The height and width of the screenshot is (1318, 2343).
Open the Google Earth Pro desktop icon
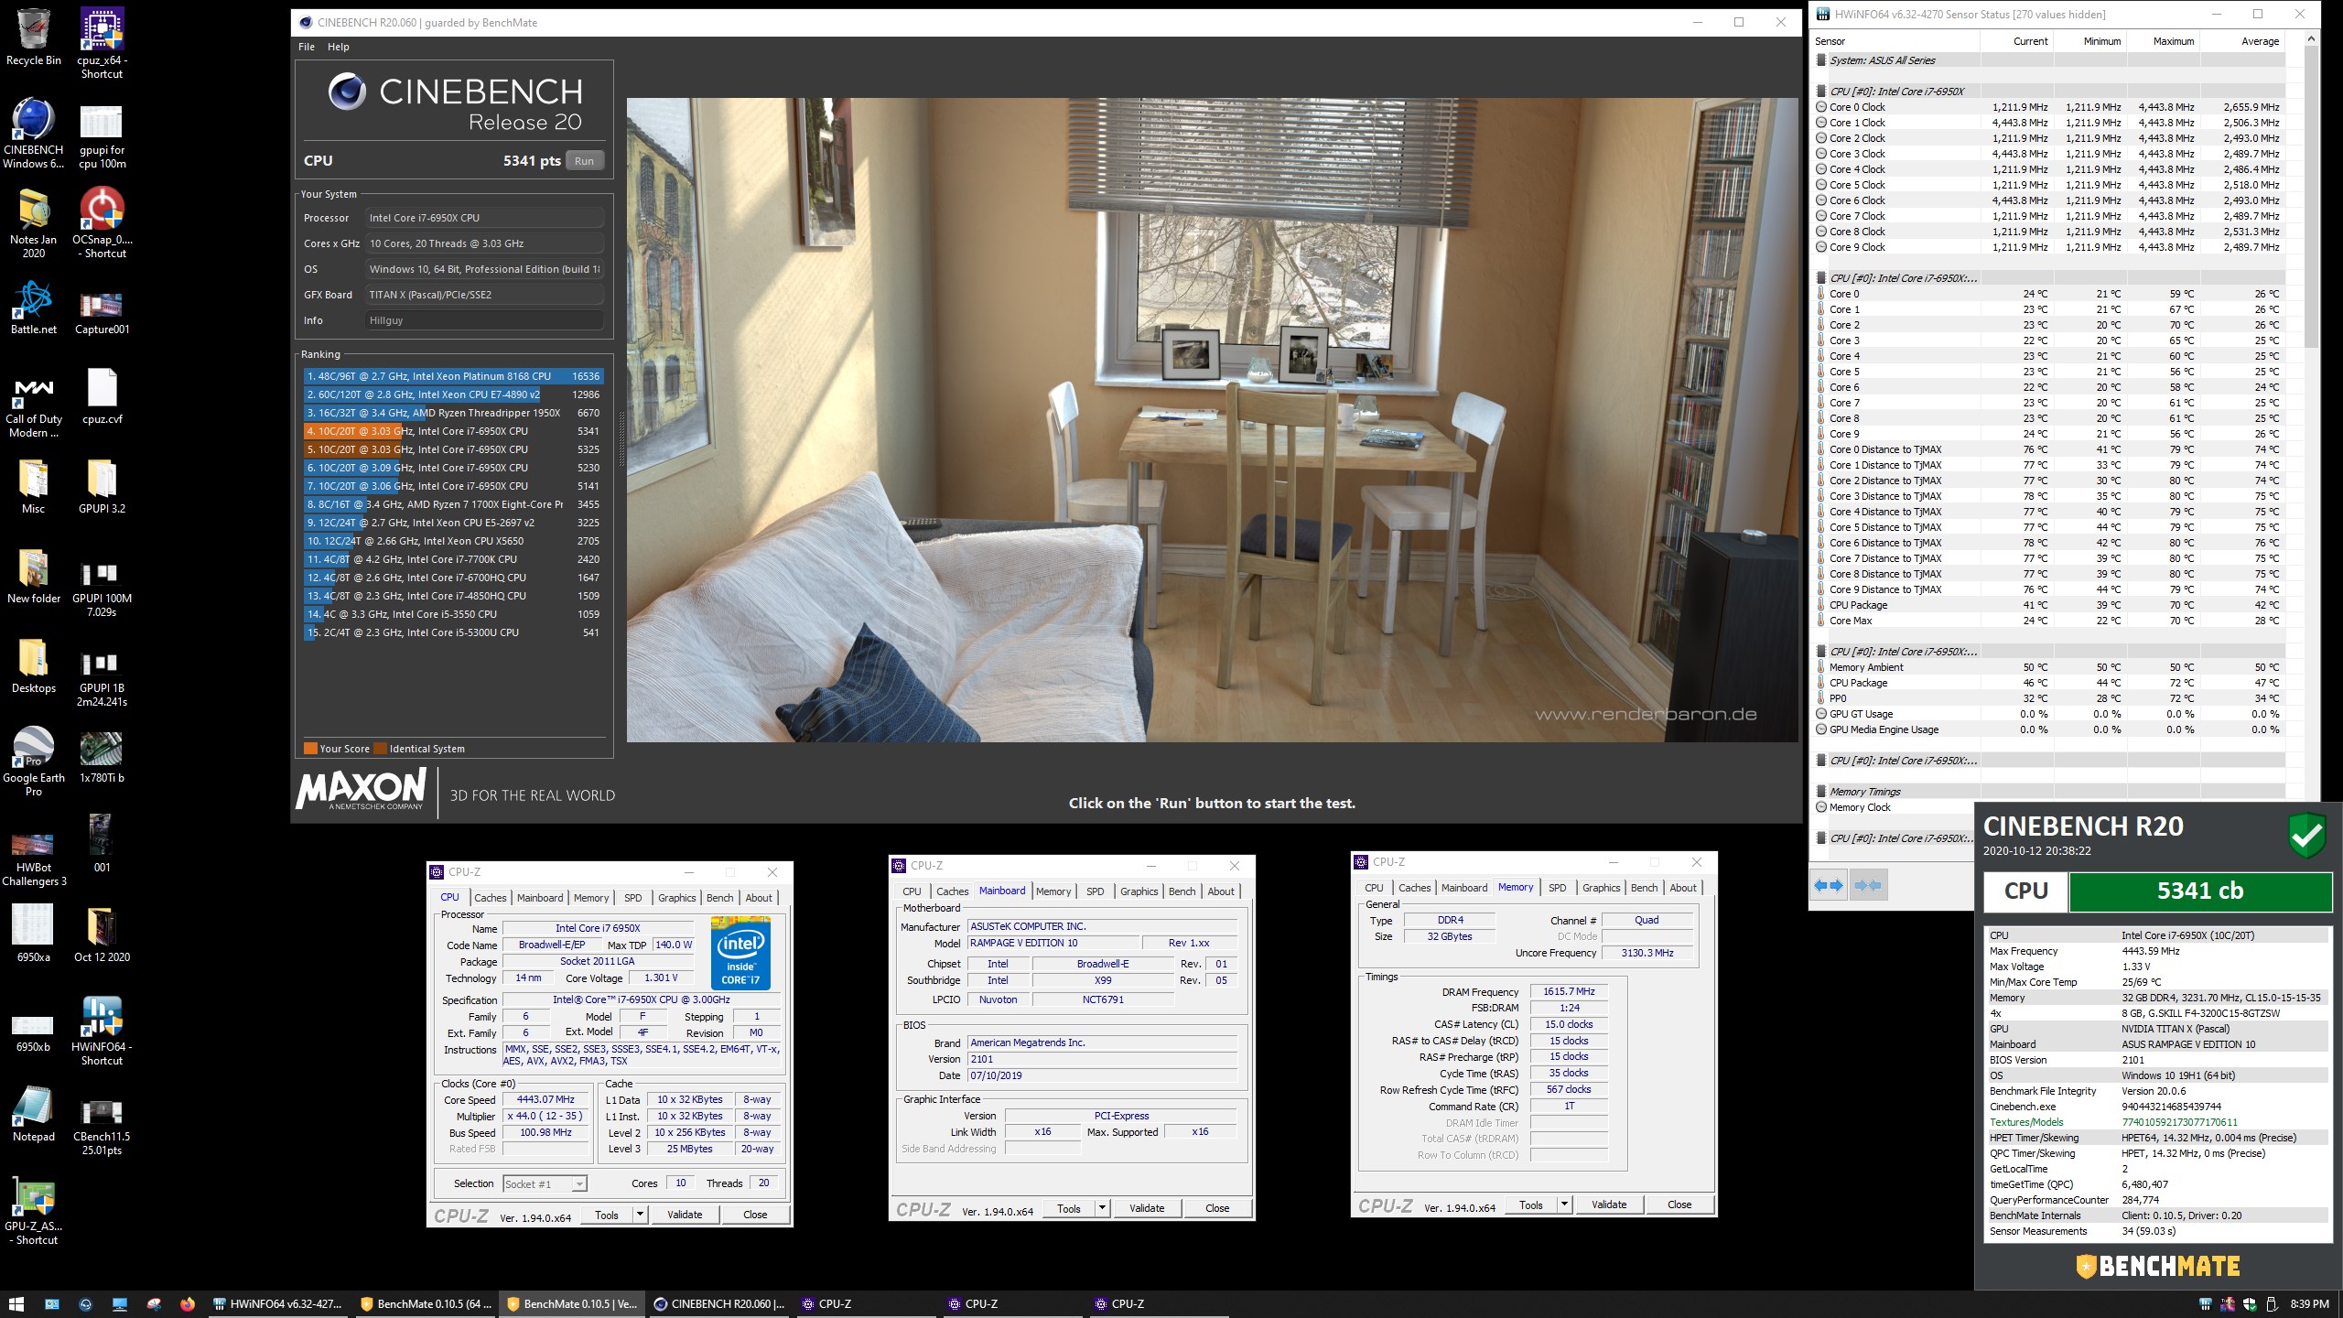pyautogui.click(x=34, y=762)
